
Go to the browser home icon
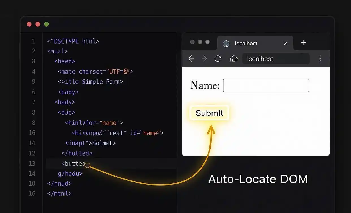[x=233, y=59]
